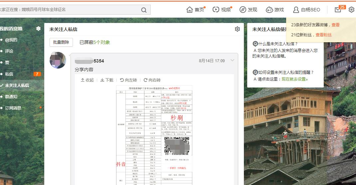Select 未关注人私信 in sidebar
This screenshot has height=185, width=356.
pyautogui.click(x=17, y=86)
